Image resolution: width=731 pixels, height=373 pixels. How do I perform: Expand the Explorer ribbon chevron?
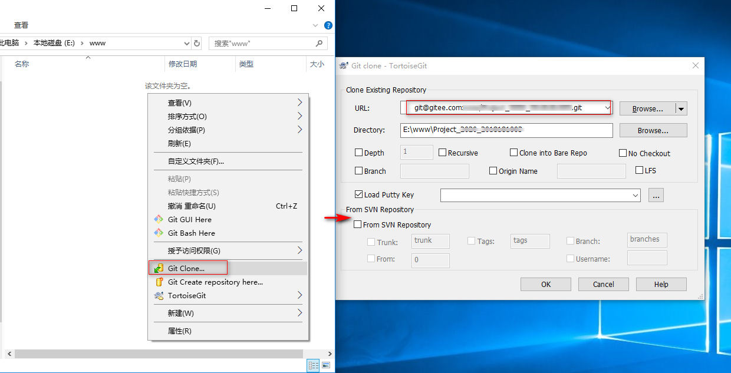pos(315,26)
